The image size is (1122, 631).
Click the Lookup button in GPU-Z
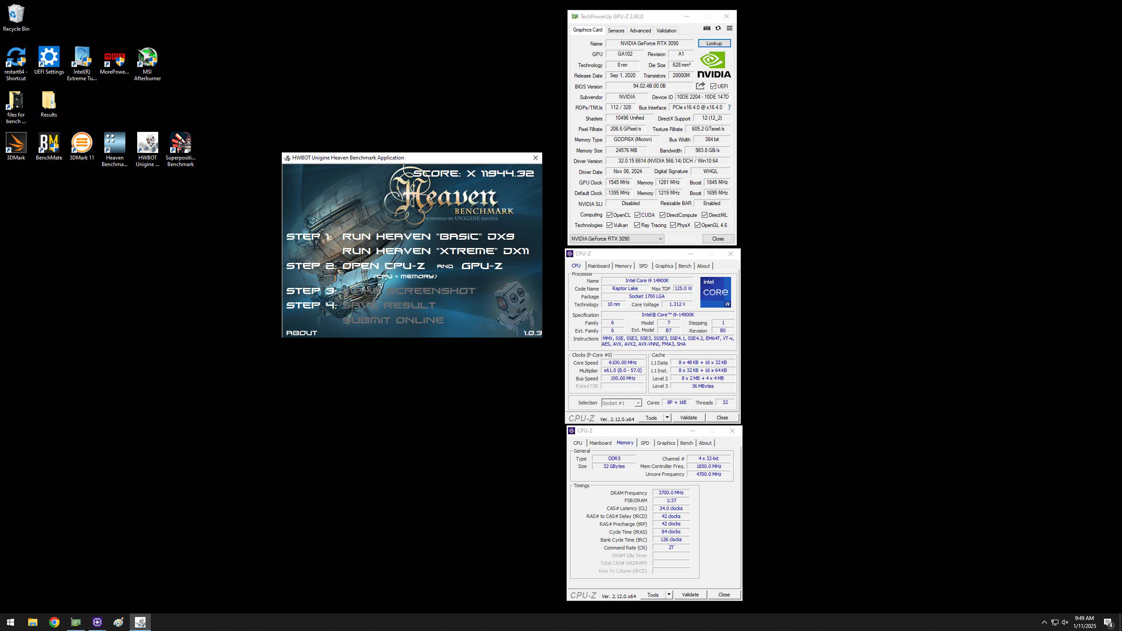(714, 43)
